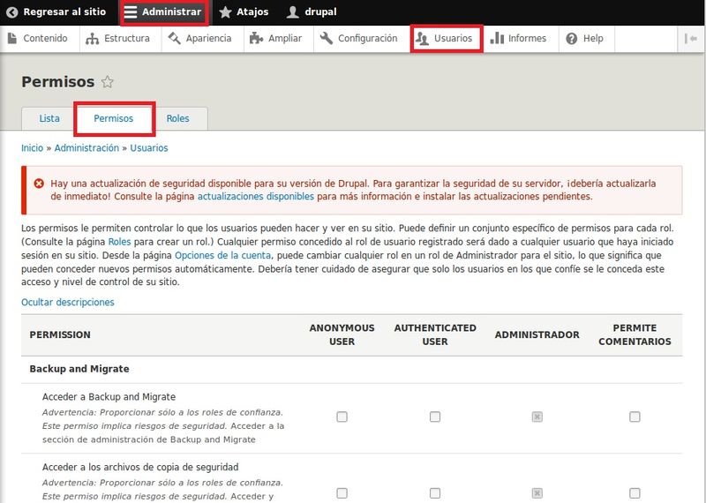Click the user silhouette icon beside drupal
Image resolution: width=706 pixels, height=503 pixels.
pyautogui.click(x=293, y=12)
